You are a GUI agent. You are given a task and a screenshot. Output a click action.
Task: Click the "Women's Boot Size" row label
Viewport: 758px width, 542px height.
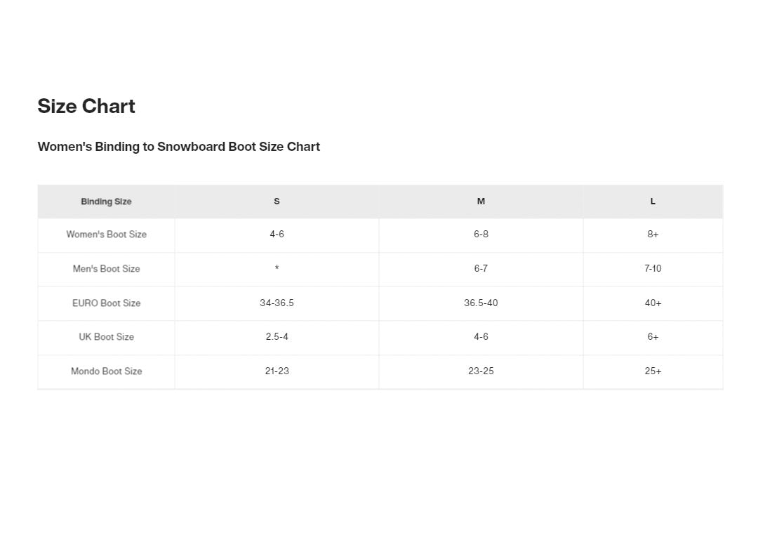pos(106,234)
